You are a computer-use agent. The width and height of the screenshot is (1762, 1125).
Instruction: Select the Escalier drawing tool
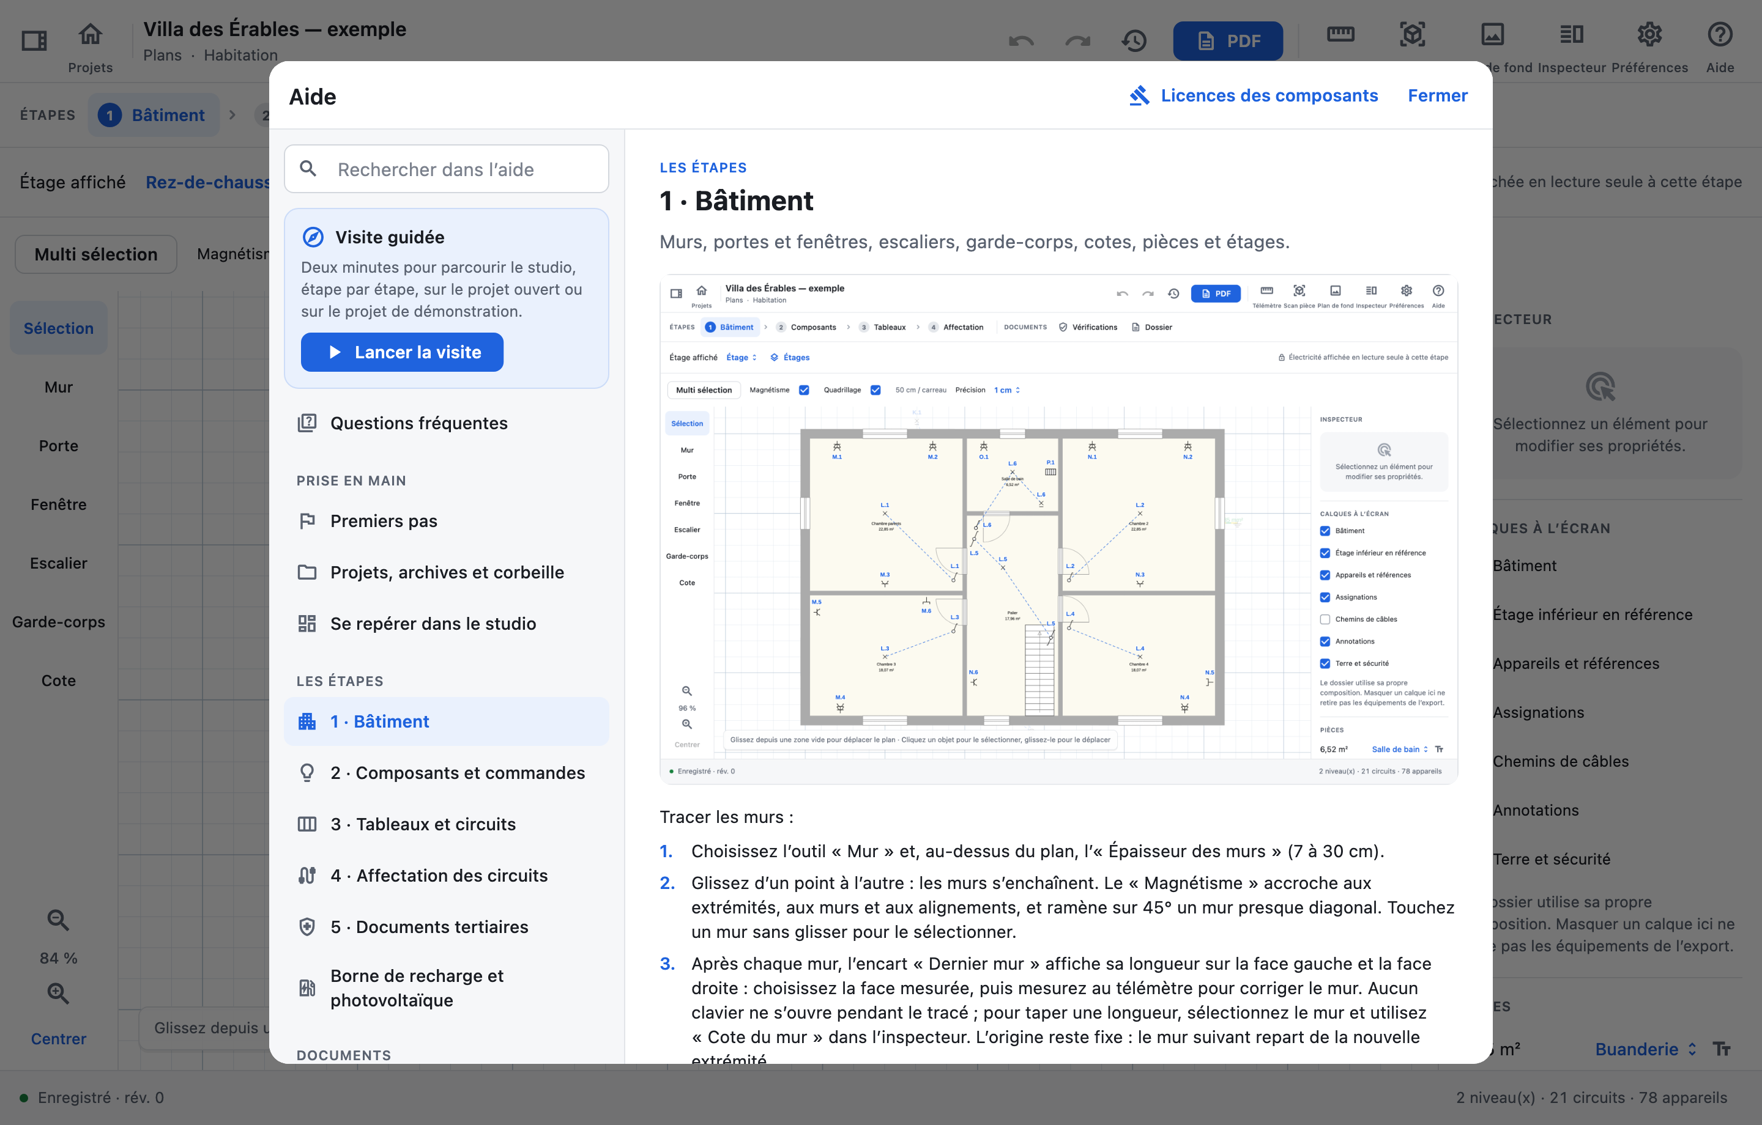(59, 563)
